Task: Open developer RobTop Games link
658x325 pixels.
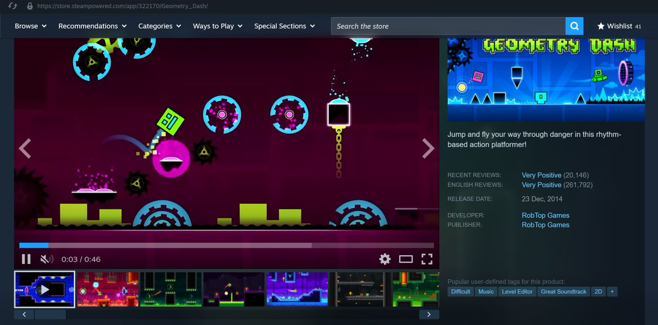Action: [546, 215]
